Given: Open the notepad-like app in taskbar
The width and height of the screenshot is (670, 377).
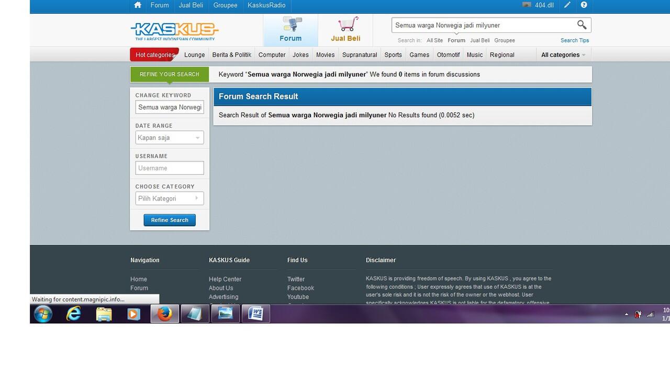Looking at the screenshot, I should [x=195, y=314].
